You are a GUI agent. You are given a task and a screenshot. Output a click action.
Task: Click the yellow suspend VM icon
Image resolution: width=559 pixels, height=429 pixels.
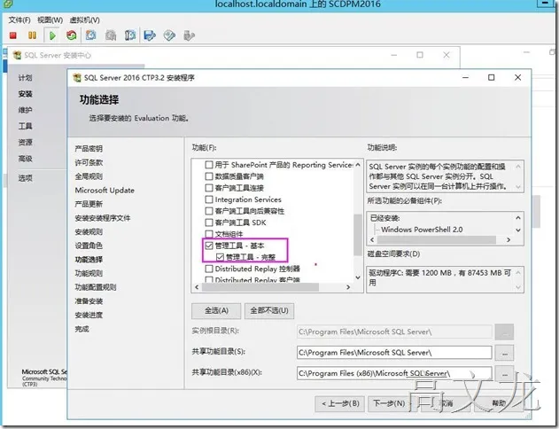(x=32, y=35)
